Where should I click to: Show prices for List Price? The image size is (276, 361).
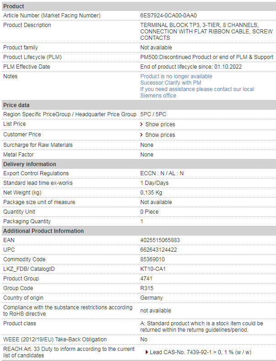pos(160,124)
